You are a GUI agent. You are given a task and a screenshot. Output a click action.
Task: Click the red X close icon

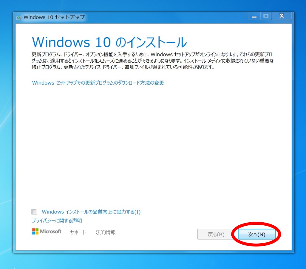pyautogui.click(x=282, y=16)
